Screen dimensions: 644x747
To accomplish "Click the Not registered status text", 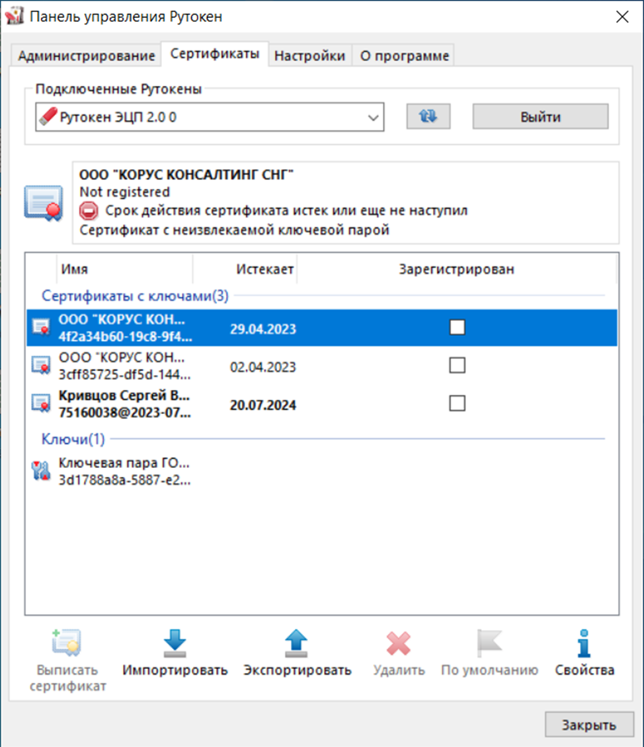I will pyautogui.click(x=125, y=192).
